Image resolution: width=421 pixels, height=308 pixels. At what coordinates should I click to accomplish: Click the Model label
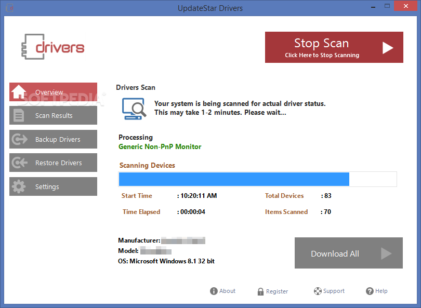(128, 251)
